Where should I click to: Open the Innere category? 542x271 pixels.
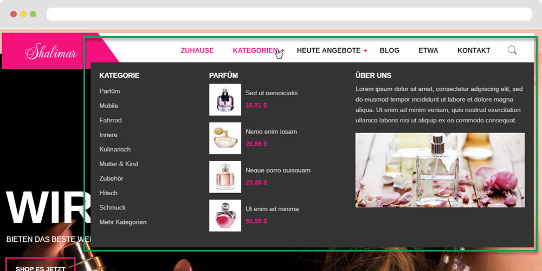[108, 135]
